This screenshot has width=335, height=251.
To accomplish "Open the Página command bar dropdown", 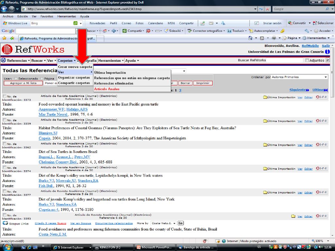I will (x=291, y=38).
